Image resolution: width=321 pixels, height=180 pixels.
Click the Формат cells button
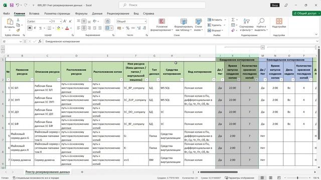point(216,30)
